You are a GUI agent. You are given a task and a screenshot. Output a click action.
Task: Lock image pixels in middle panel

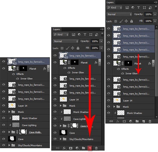pyautogui.click(x=67, y=48)
